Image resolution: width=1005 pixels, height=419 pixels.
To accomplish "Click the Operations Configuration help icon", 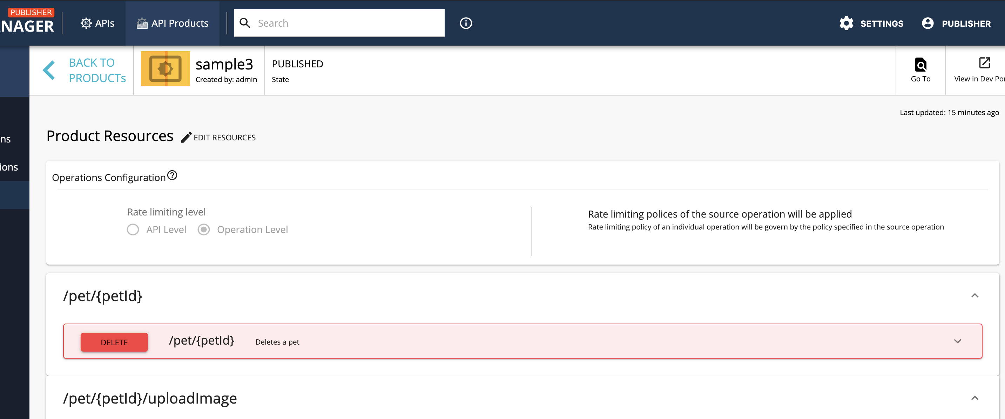I will tap(173, 175).
